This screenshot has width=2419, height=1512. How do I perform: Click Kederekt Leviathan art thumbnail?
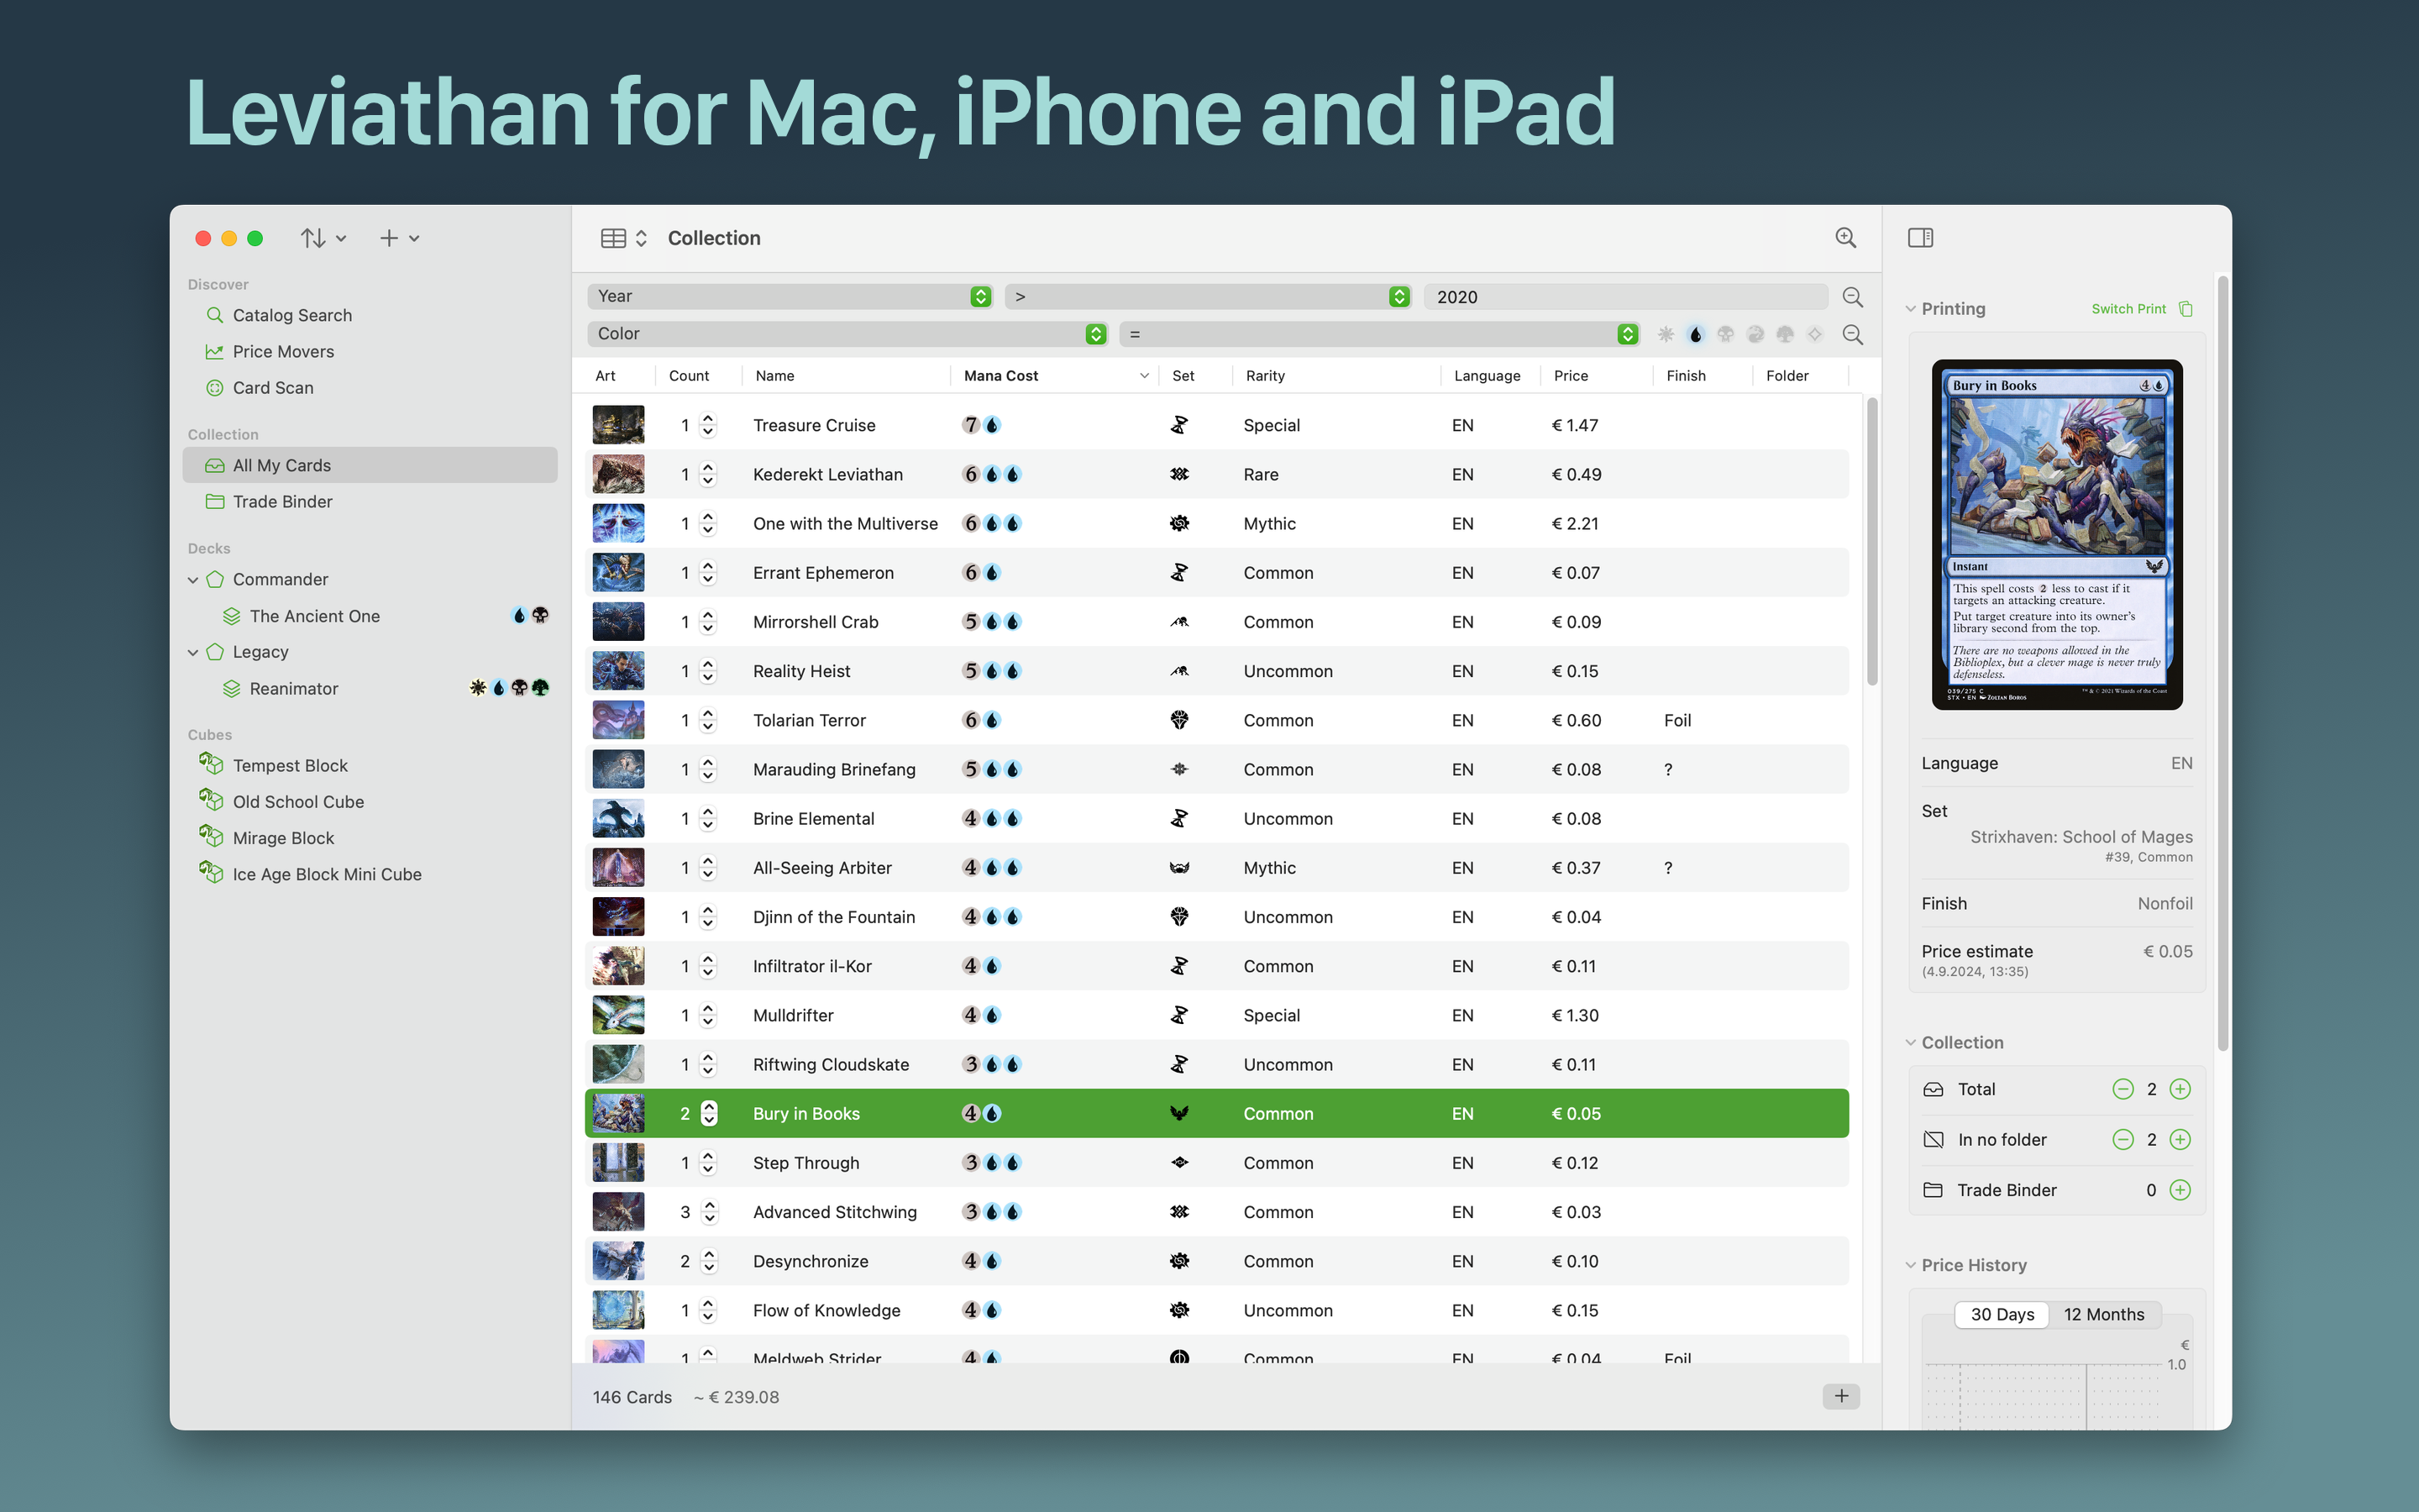click(x=617, y=474)
